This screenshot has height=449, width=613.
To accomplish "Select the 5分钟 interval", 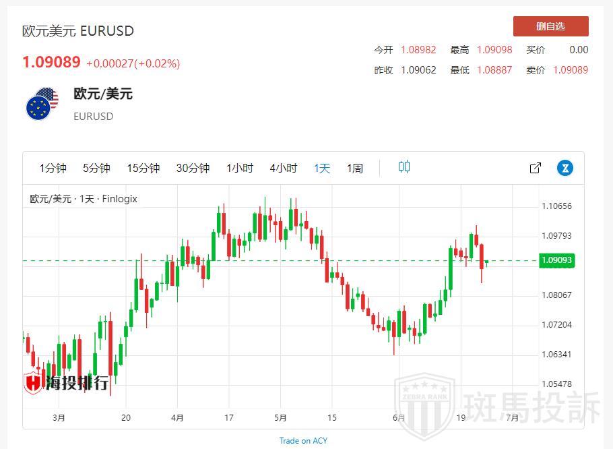I will click(96, 168).
